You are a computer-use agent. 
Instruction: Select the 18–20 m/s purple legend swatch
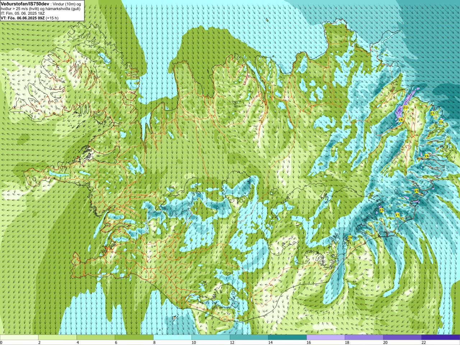(364, 337)
